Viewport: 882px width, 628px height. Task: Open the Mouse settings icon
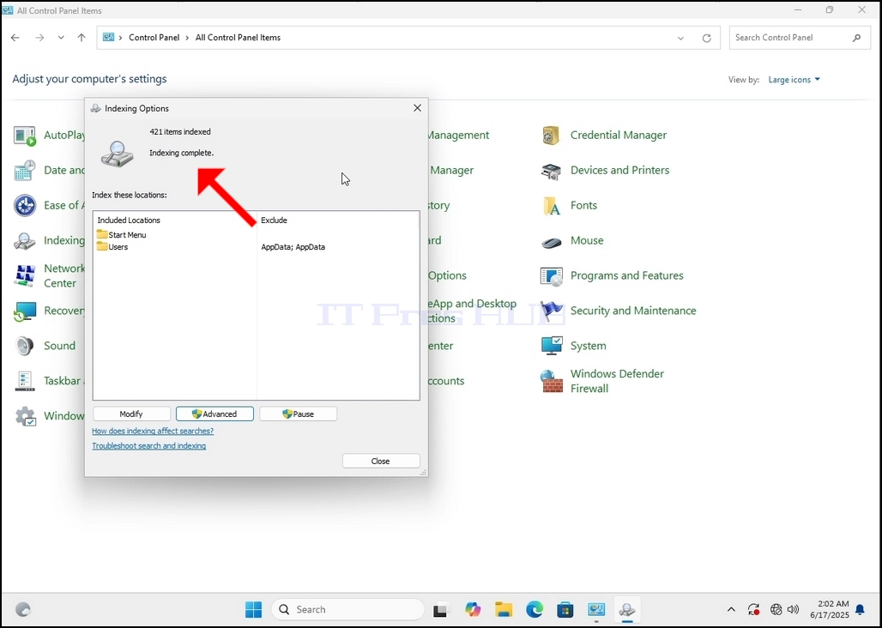[x=551, y=241]
